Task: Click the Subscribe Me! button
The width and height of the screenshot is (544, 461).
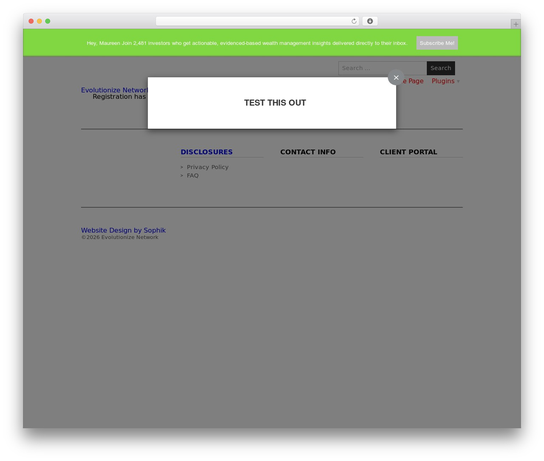Action: point(437,43)
